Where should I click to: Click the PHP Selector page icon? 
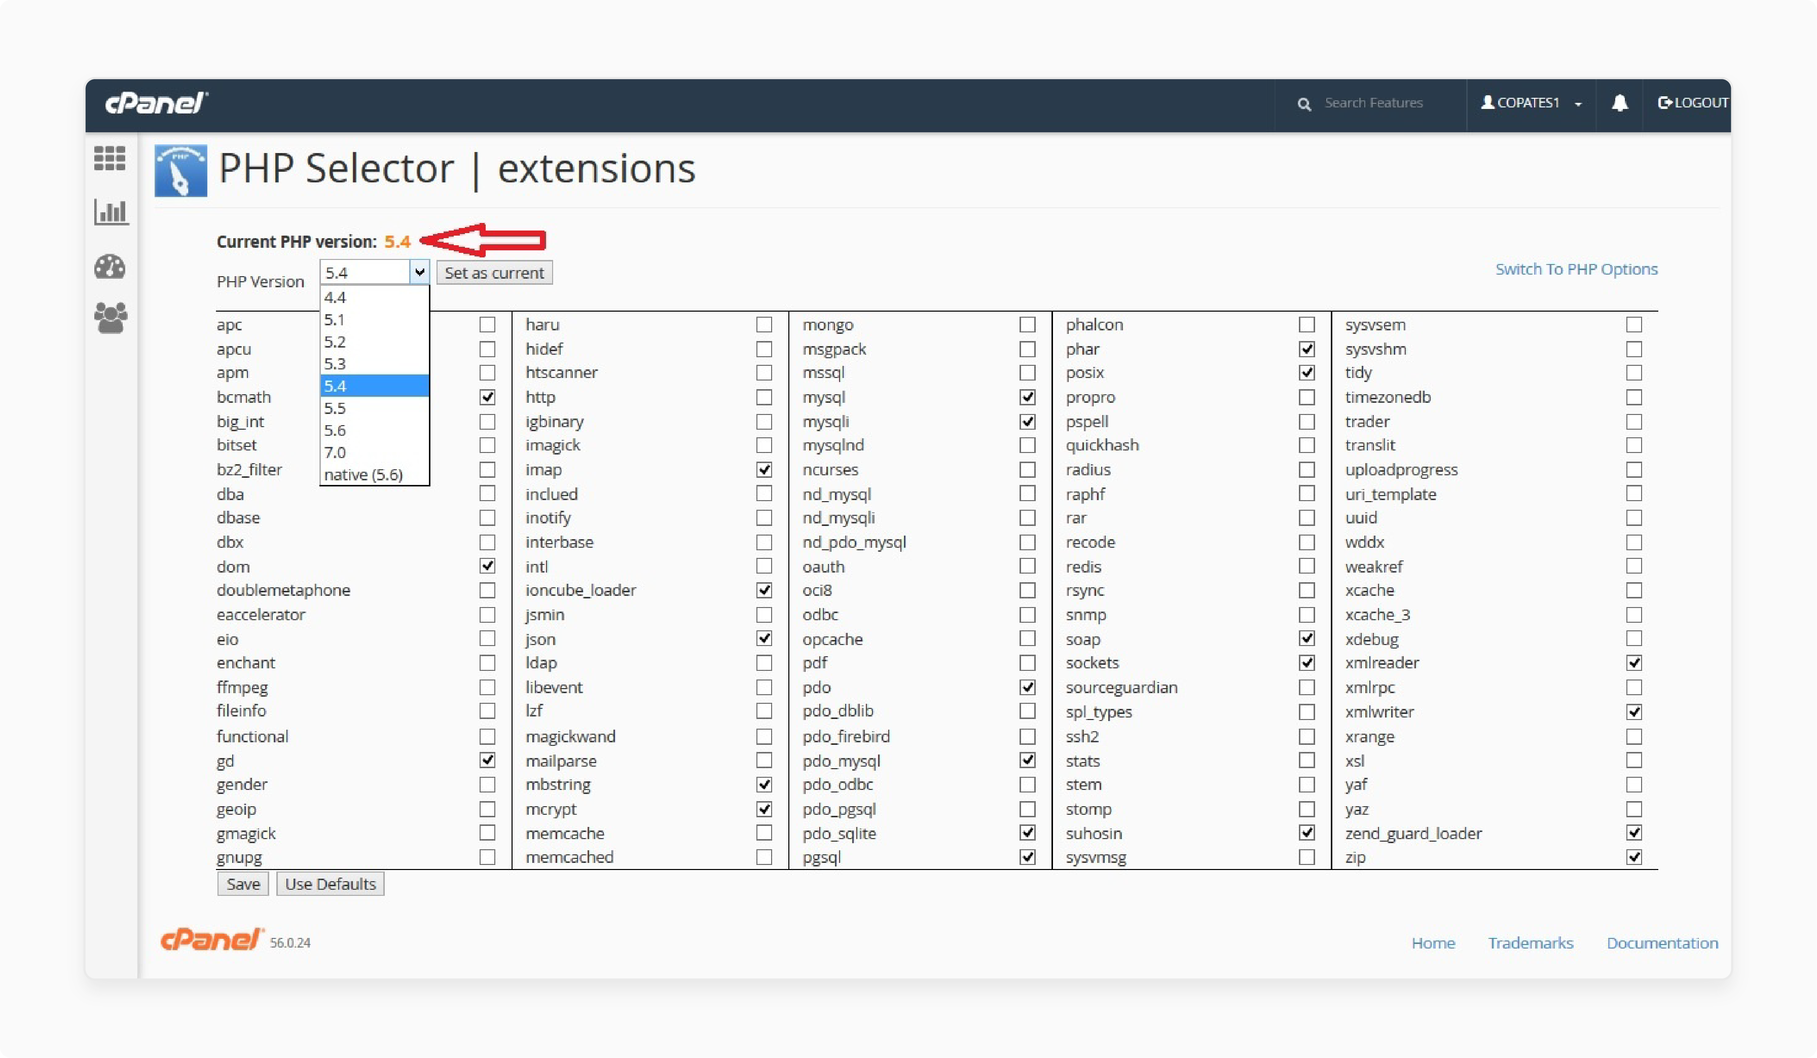(x=180, y=170)
